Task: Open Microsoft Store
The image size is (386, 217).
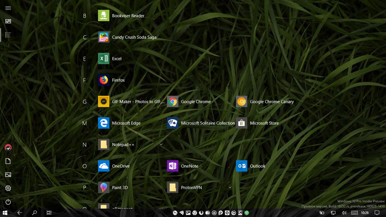Action: (257, 123)
